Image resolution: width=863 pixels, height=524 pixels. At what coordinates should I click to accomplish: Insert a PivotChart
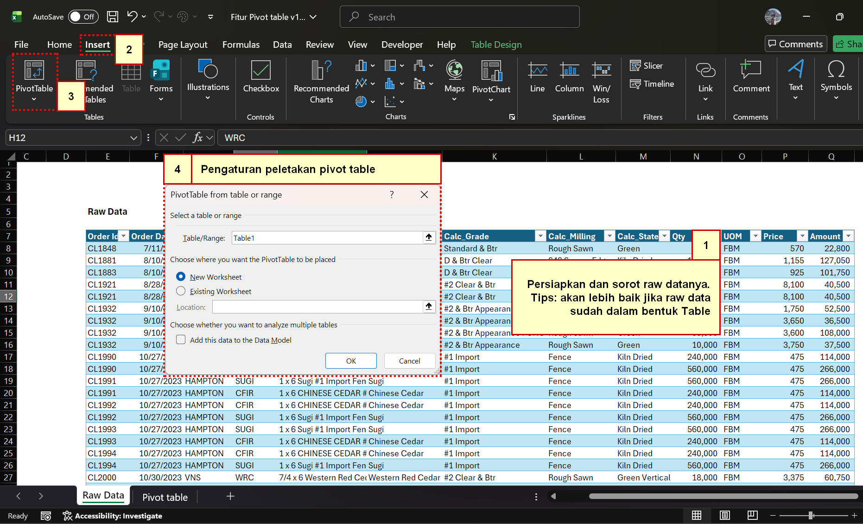(x=491, y=79)
